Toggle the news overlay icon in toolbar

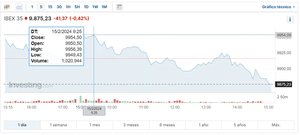pos(119,7)
